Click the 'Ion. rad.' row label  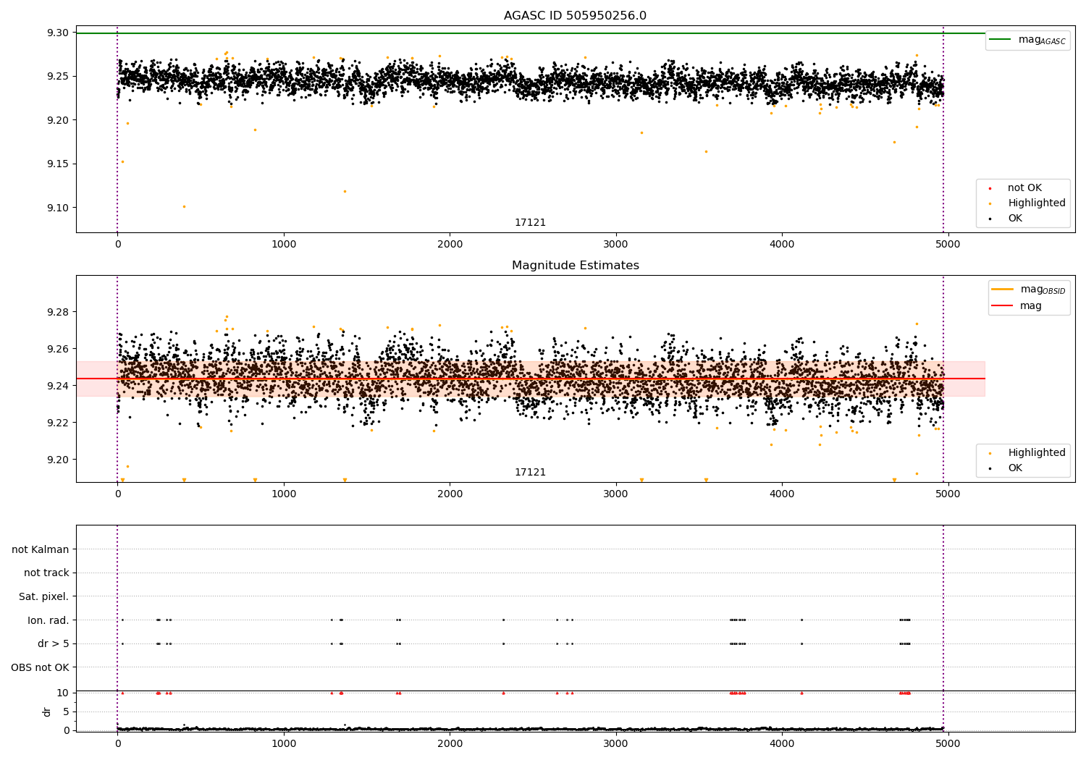coord(48,620)
